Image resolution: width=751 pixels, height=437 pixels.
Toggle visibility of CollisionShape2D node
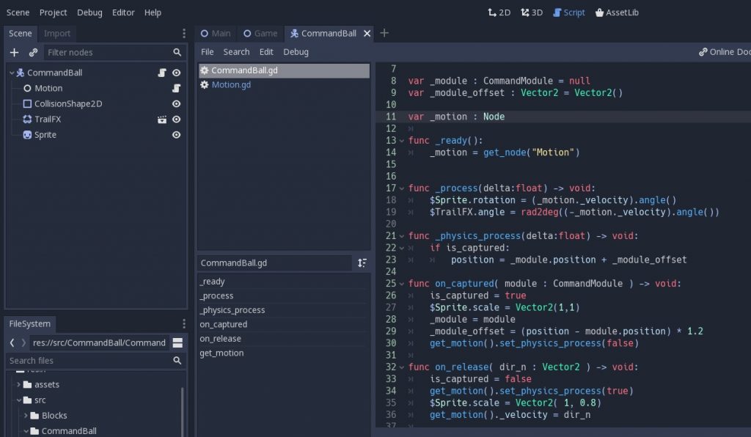[x=176, y=104]
